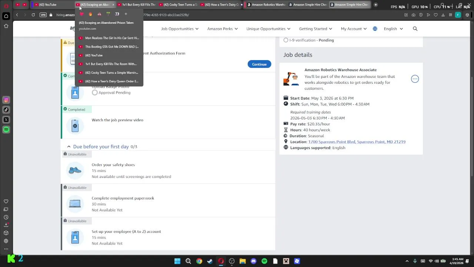Click the address bar URL field
Image resolution: width=474 pixels, height=267 pixels.
222,15
